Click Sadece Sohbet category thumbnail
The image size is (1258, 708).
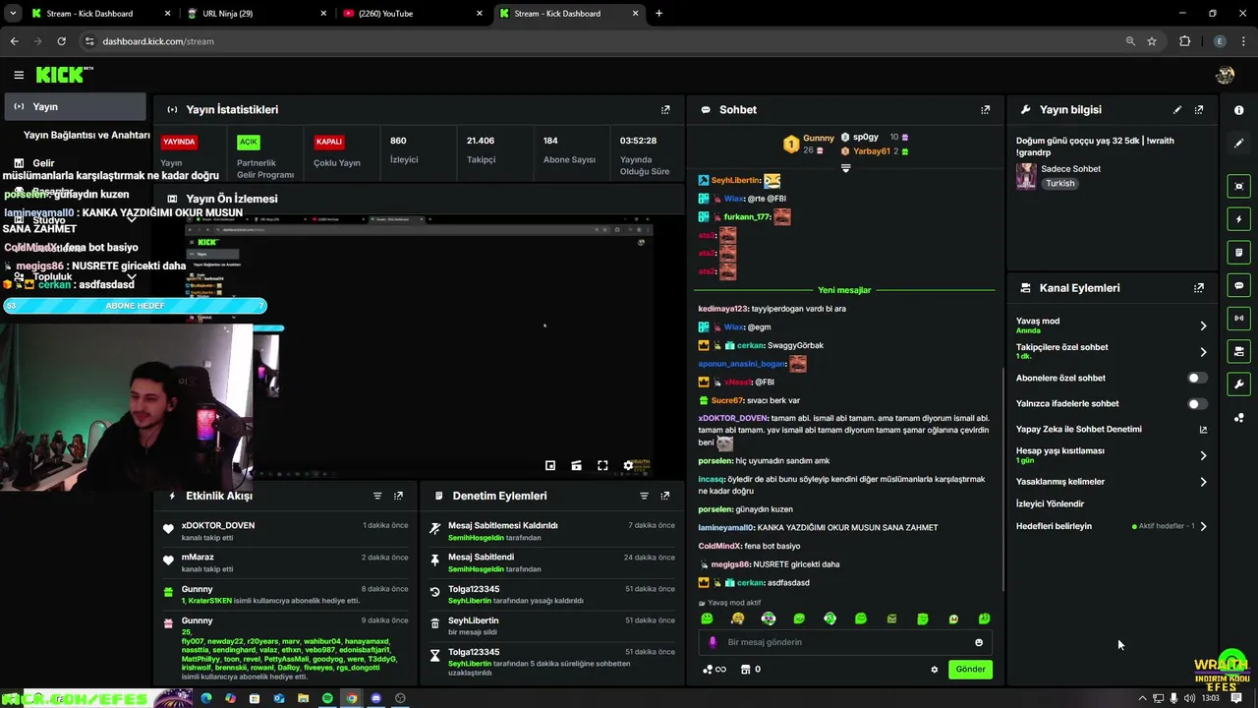coord(1026,176)
